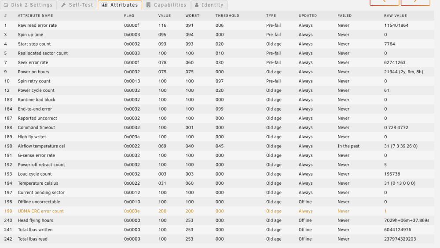
Task: Select the Reported uncorrect attribute name
Action: (x=37, y=118)
